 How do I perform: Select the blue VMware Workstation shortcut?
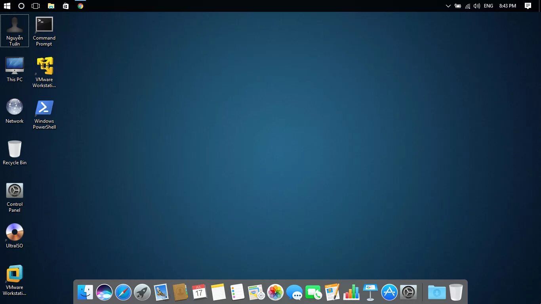(15, 280)
